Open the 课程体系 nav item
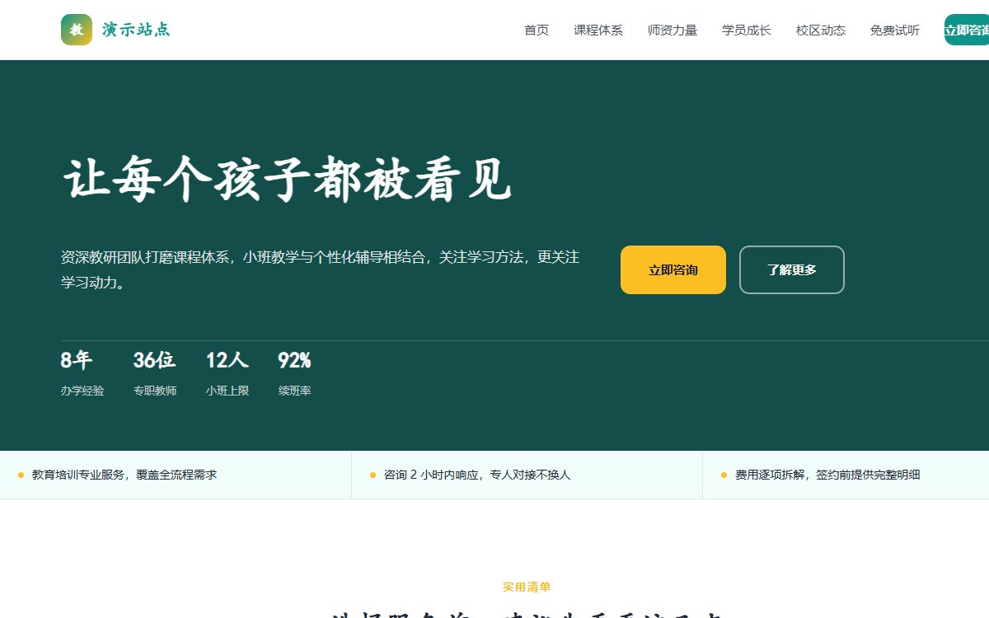Image resolution: width=989 pixels, height=618 pixels. click(x=598, y=30)
